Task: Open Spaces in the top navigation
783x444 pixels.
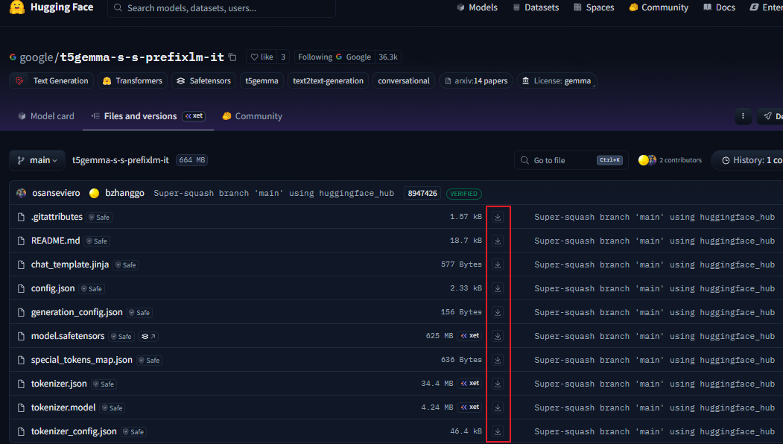Action: [594, 7]
